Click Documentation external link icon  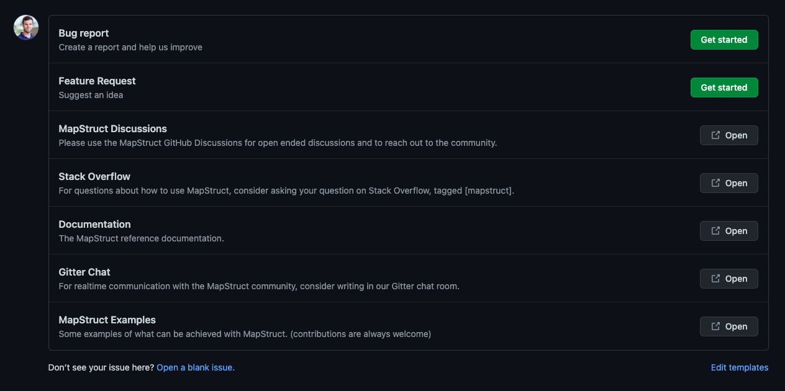715,231
